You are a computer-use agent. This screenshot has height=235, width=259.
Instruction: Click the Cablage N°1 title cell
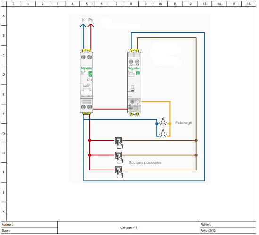pos(129,227)
